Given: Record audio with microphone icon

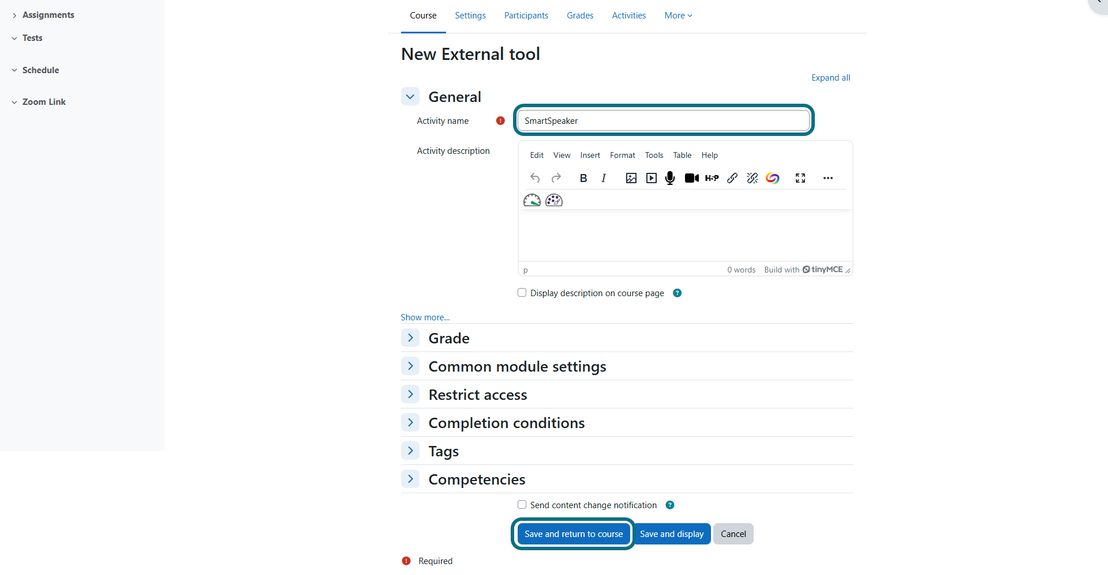Looking at the screenshot, I should pyautogui.click(x=670, y=178).
